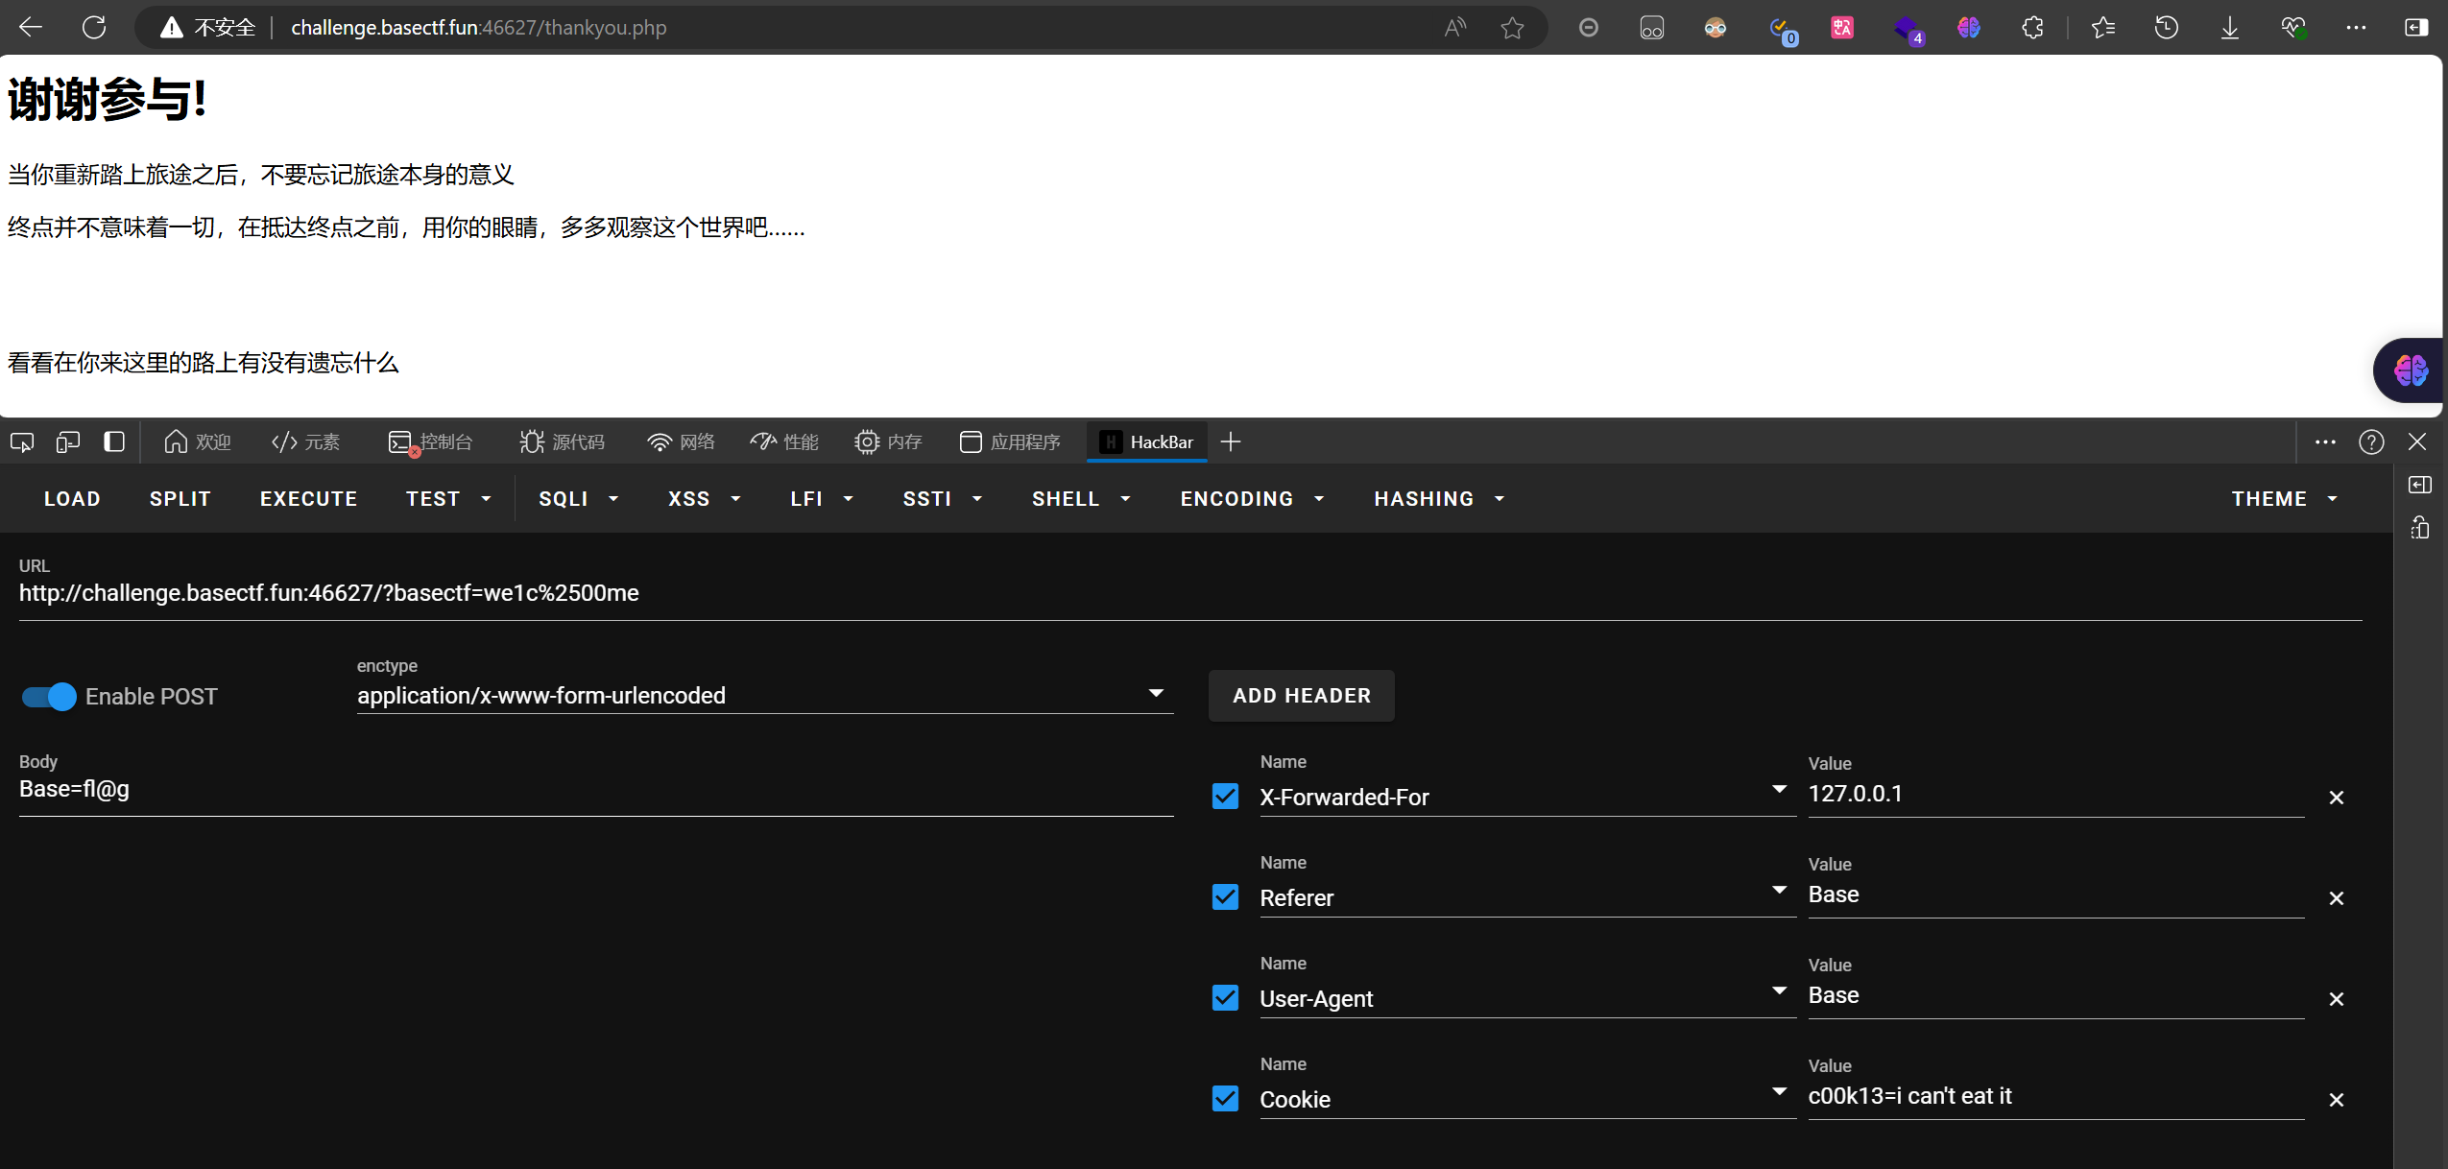
Task: Remove the X-Forwarded-For header row
Action: [2337, 798]
